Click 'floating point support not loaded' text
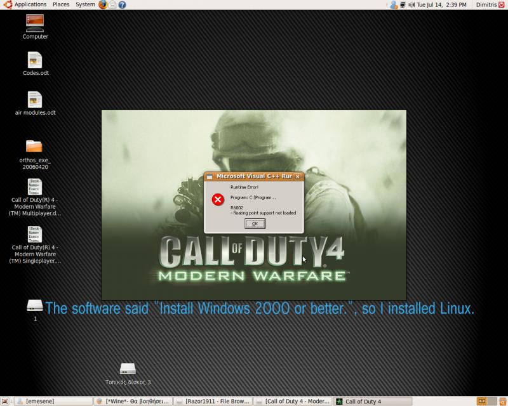The width and height of the screenshot is (508, 406). click(263, 213)
